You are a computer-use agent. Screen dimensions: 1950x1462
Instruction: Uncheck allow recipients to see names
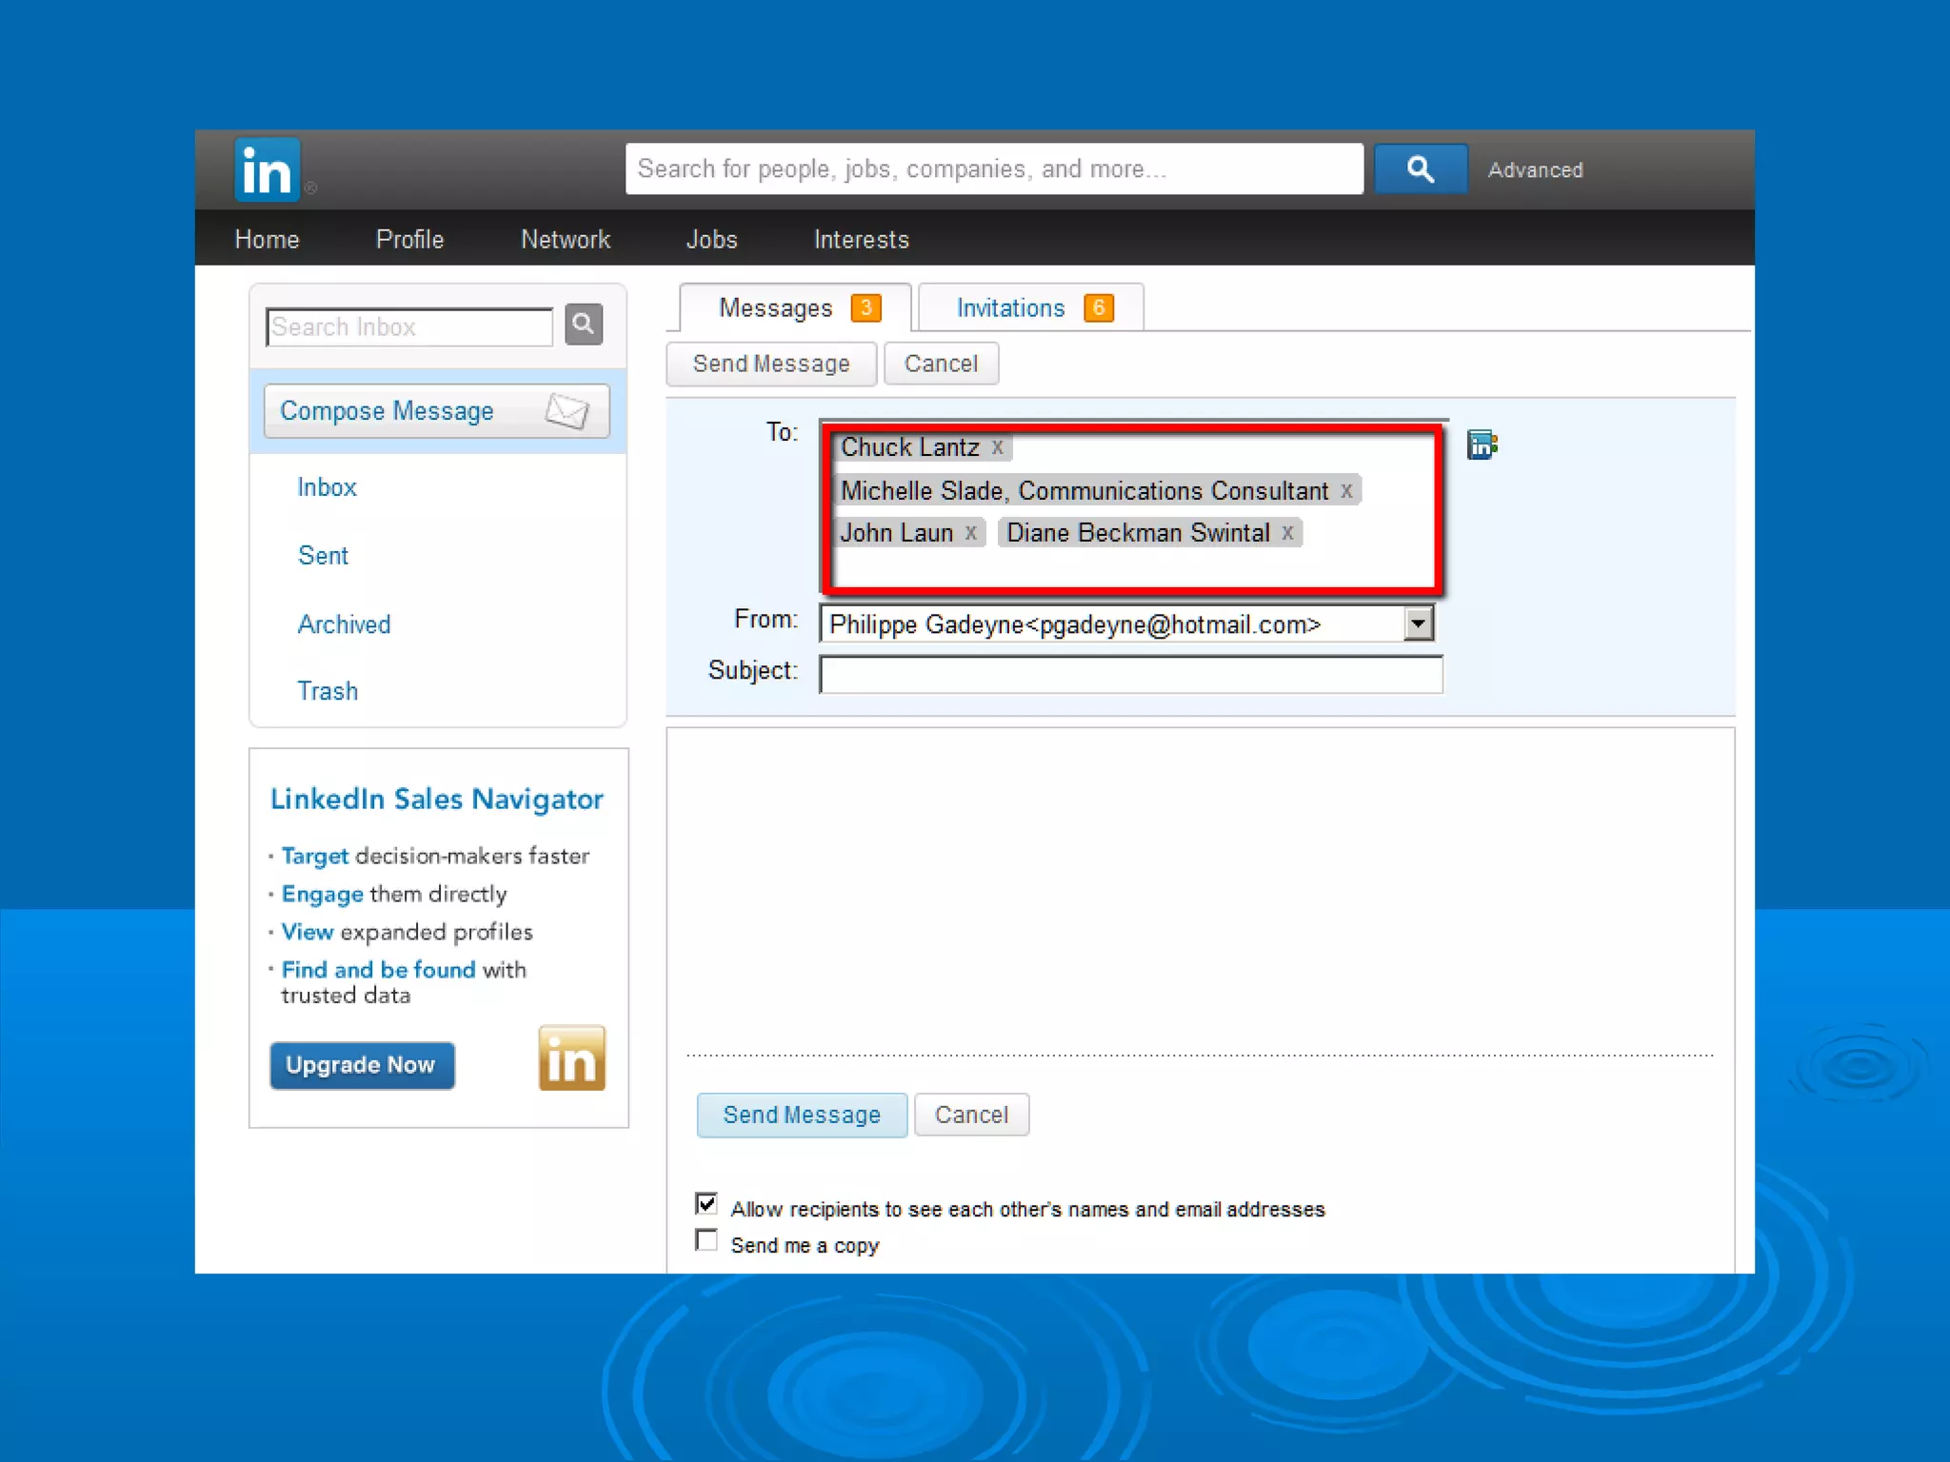tap(706, 1204)
